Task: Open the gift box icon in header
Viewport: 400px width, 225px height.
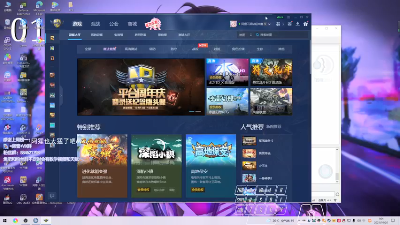Action: [x=305, y=24]
